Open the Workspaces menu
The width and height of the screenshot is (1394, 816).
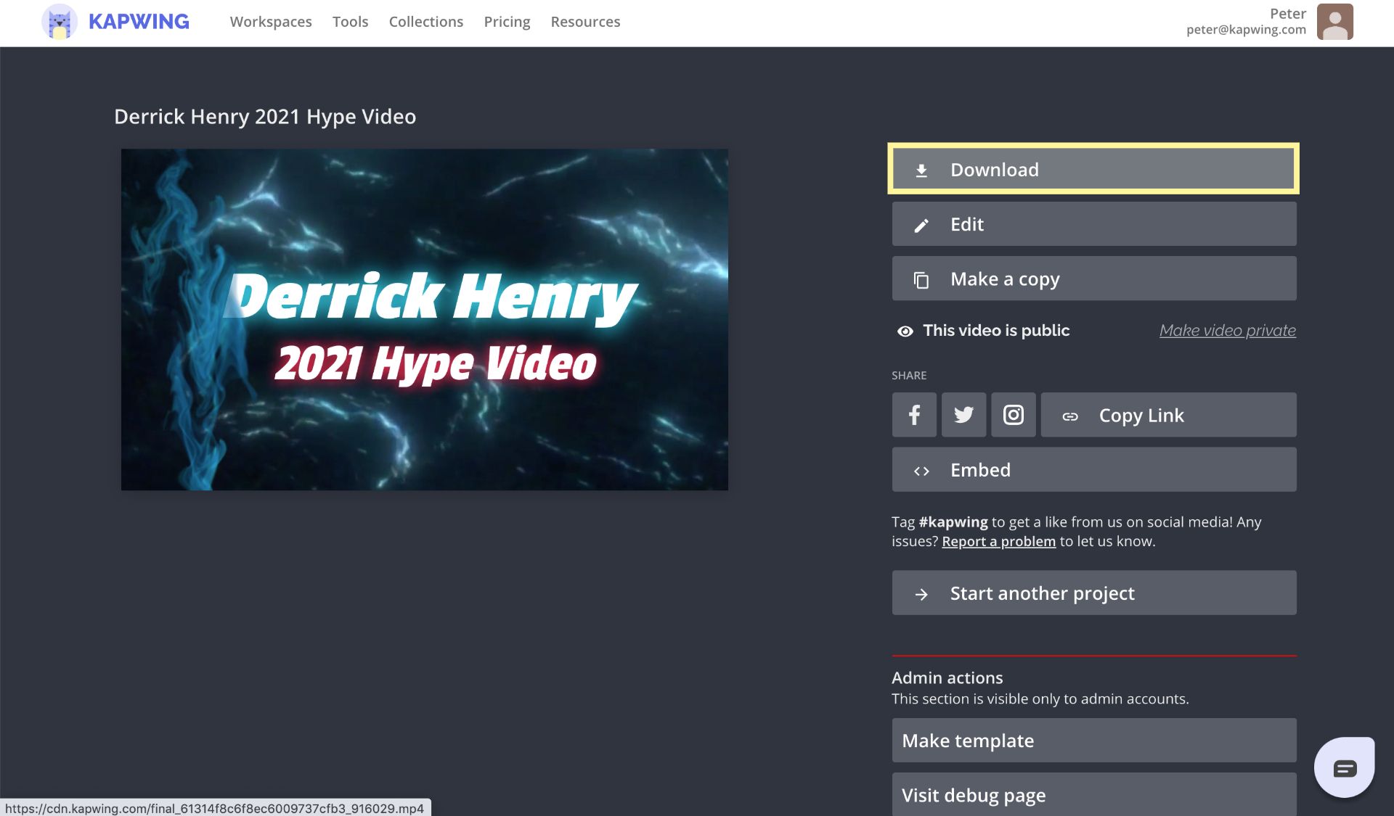point(271,22)
